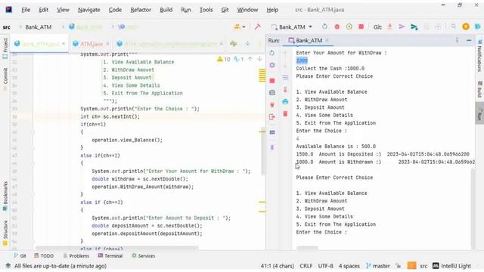Start debugging Bank_ATM with the bug icon
This screenshot has width=484, height=272.
tap(337, 27)
